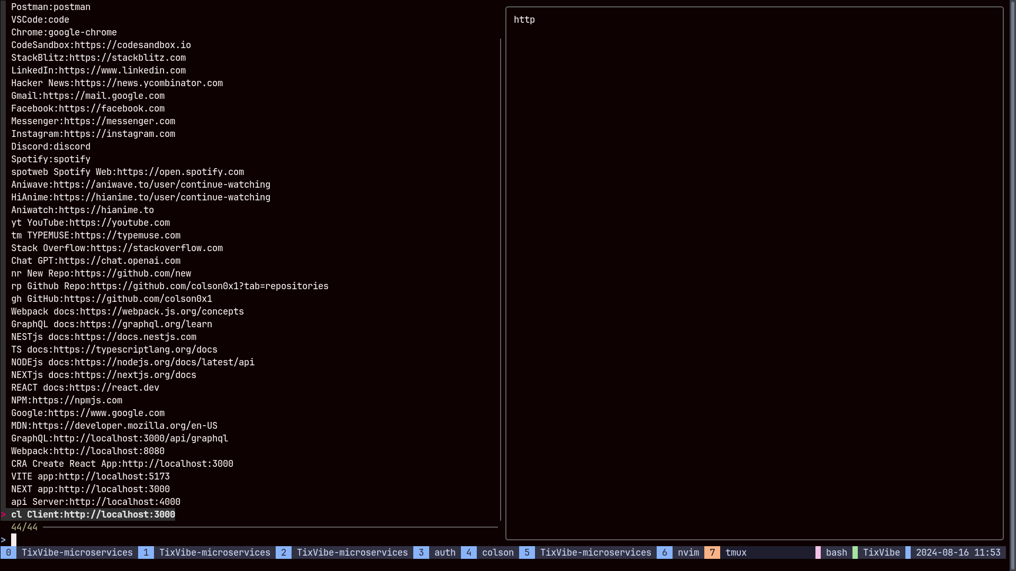This screenshot has width=1016, height=571.
Task: Choose the Hacker News list entry
Action: [x=117, y=83]
